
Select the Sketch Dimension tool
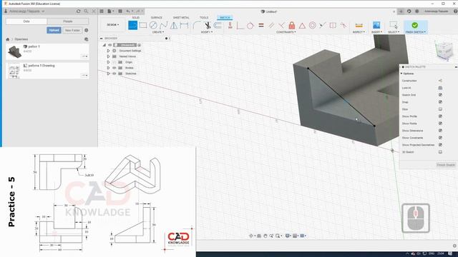184,25
